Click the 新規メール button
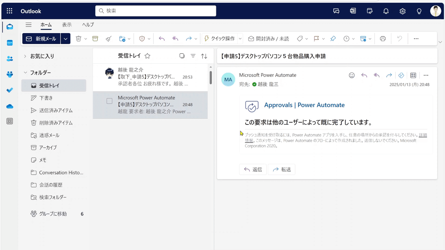The height and width of the screenshot is (250, 445). coord(42,39)
